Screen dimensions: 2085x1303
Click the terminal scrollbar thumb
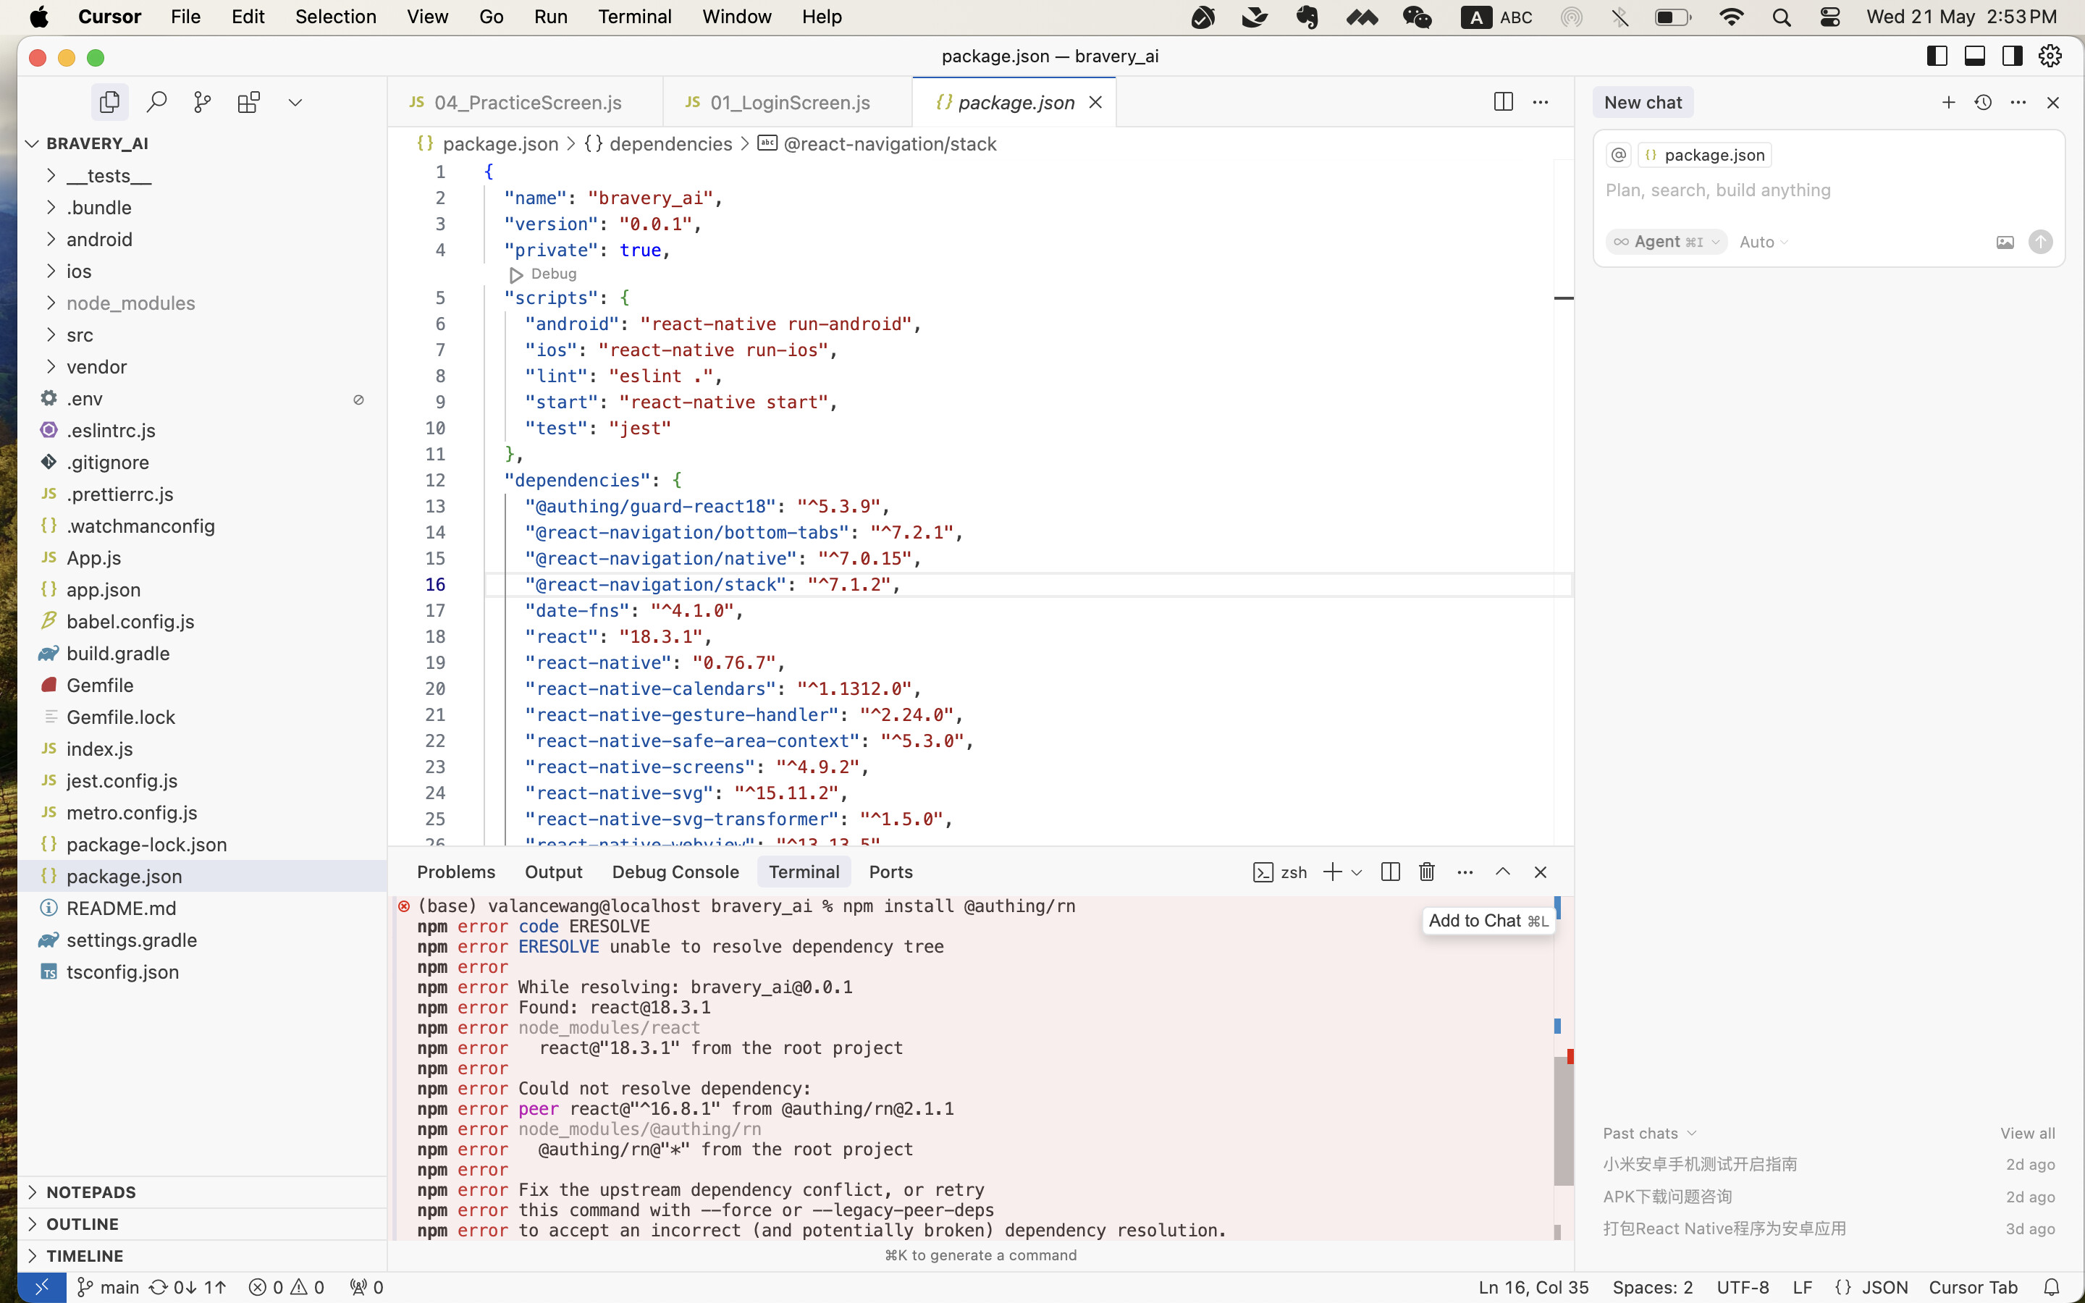(1563, 1121)
